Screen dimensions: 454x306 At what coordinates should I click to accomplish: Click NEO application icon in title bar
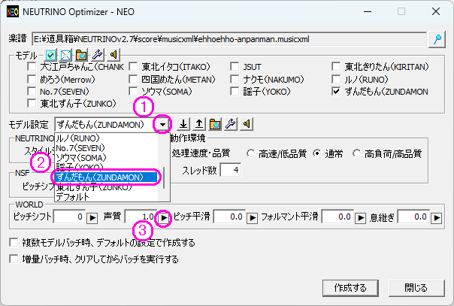pyautogui.click(x=13, y=12)
